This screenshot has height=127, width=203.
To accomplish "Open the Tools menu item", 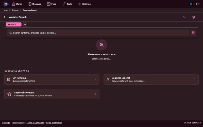I will (67, 4).
